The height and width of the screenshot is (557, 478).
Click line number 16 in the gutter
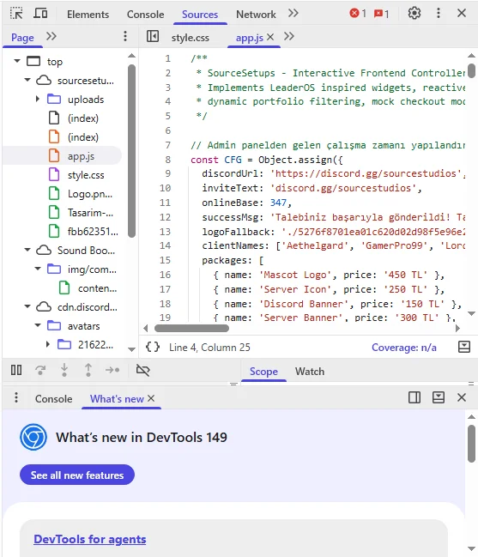[165, 275]
